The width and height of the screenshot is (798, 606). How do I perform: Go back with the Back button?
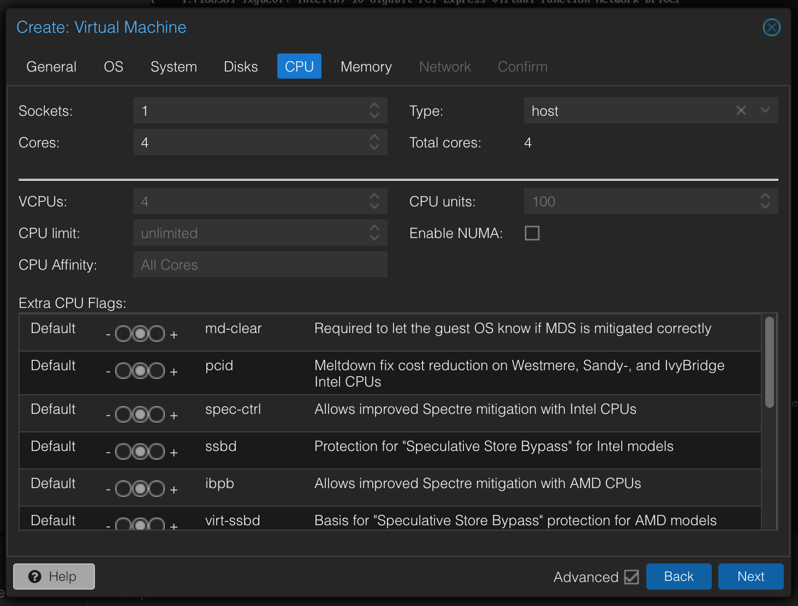[x=678, y=577]
